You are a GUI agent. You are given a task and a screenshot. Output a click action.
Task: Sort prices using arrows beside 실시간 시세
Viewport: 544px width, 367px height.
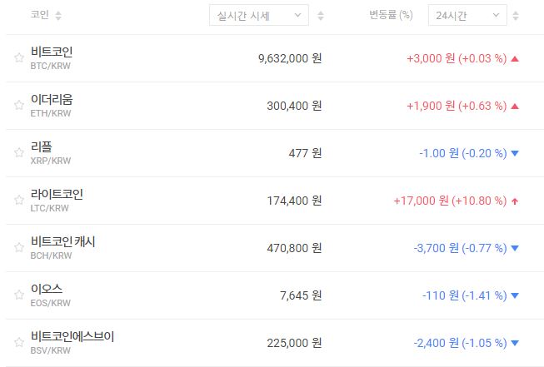coord(321,16)
